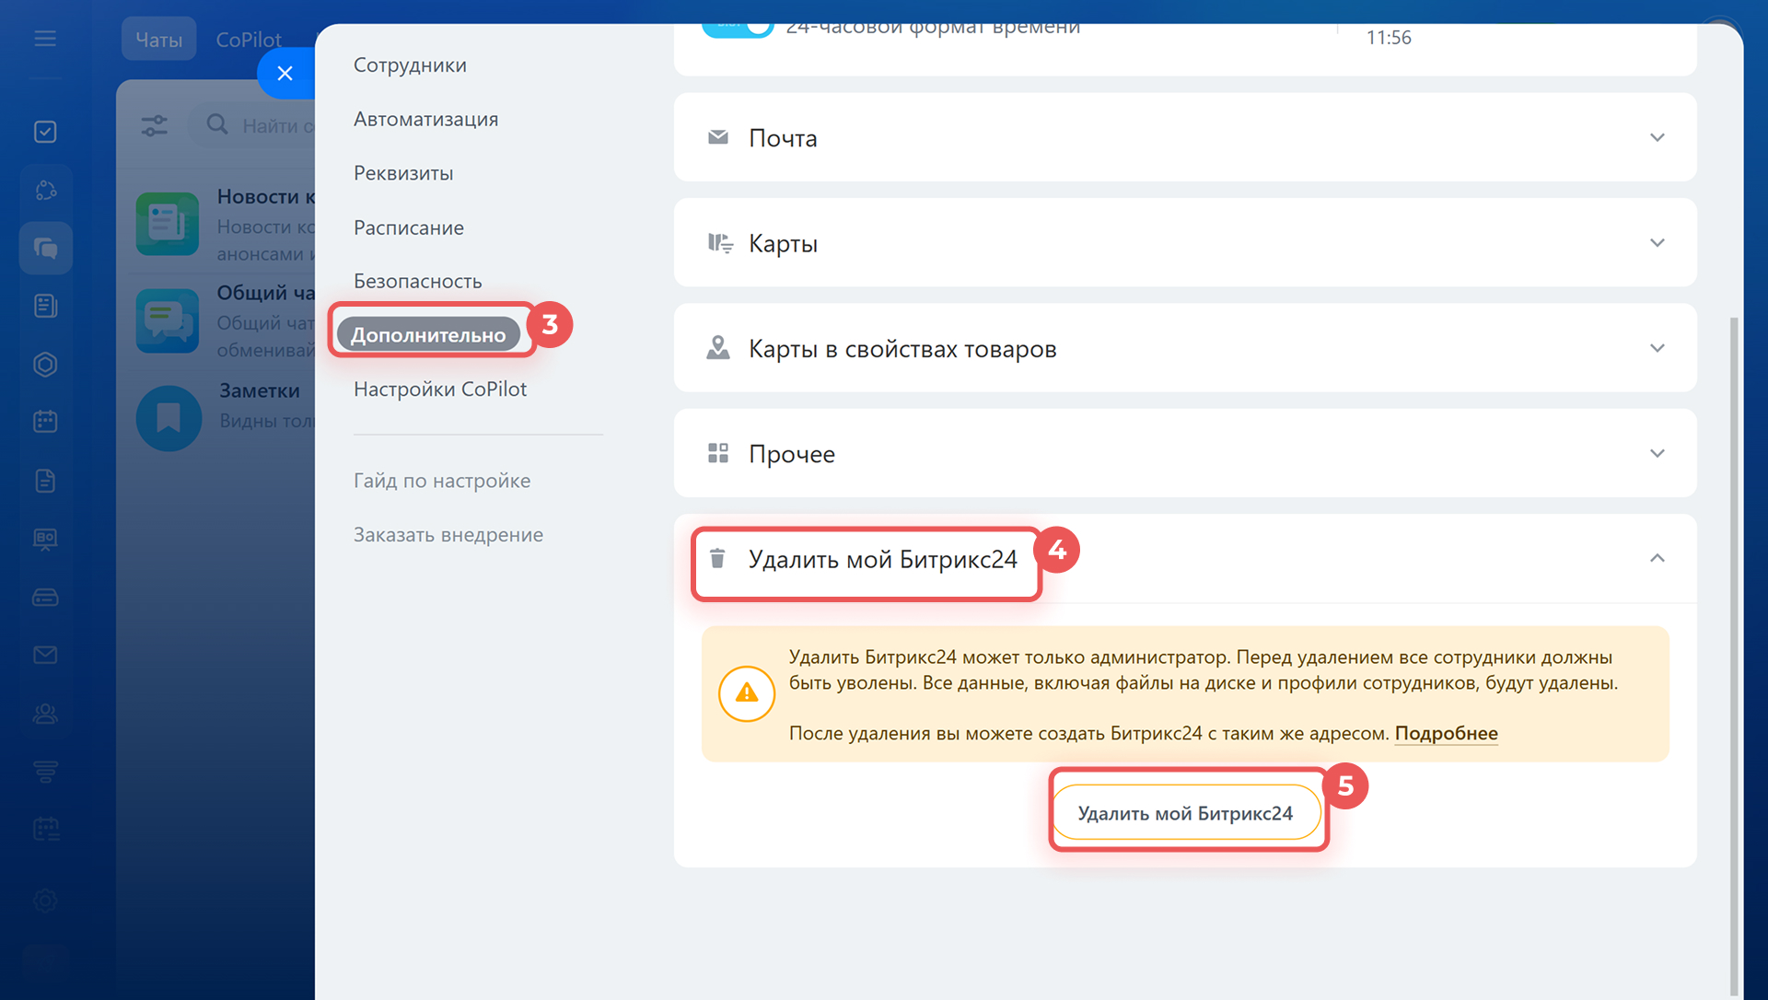Open the hexagon CRM icon in sidebar
The height and width of the screenshot is (1000, 1768).
(45, 364)
